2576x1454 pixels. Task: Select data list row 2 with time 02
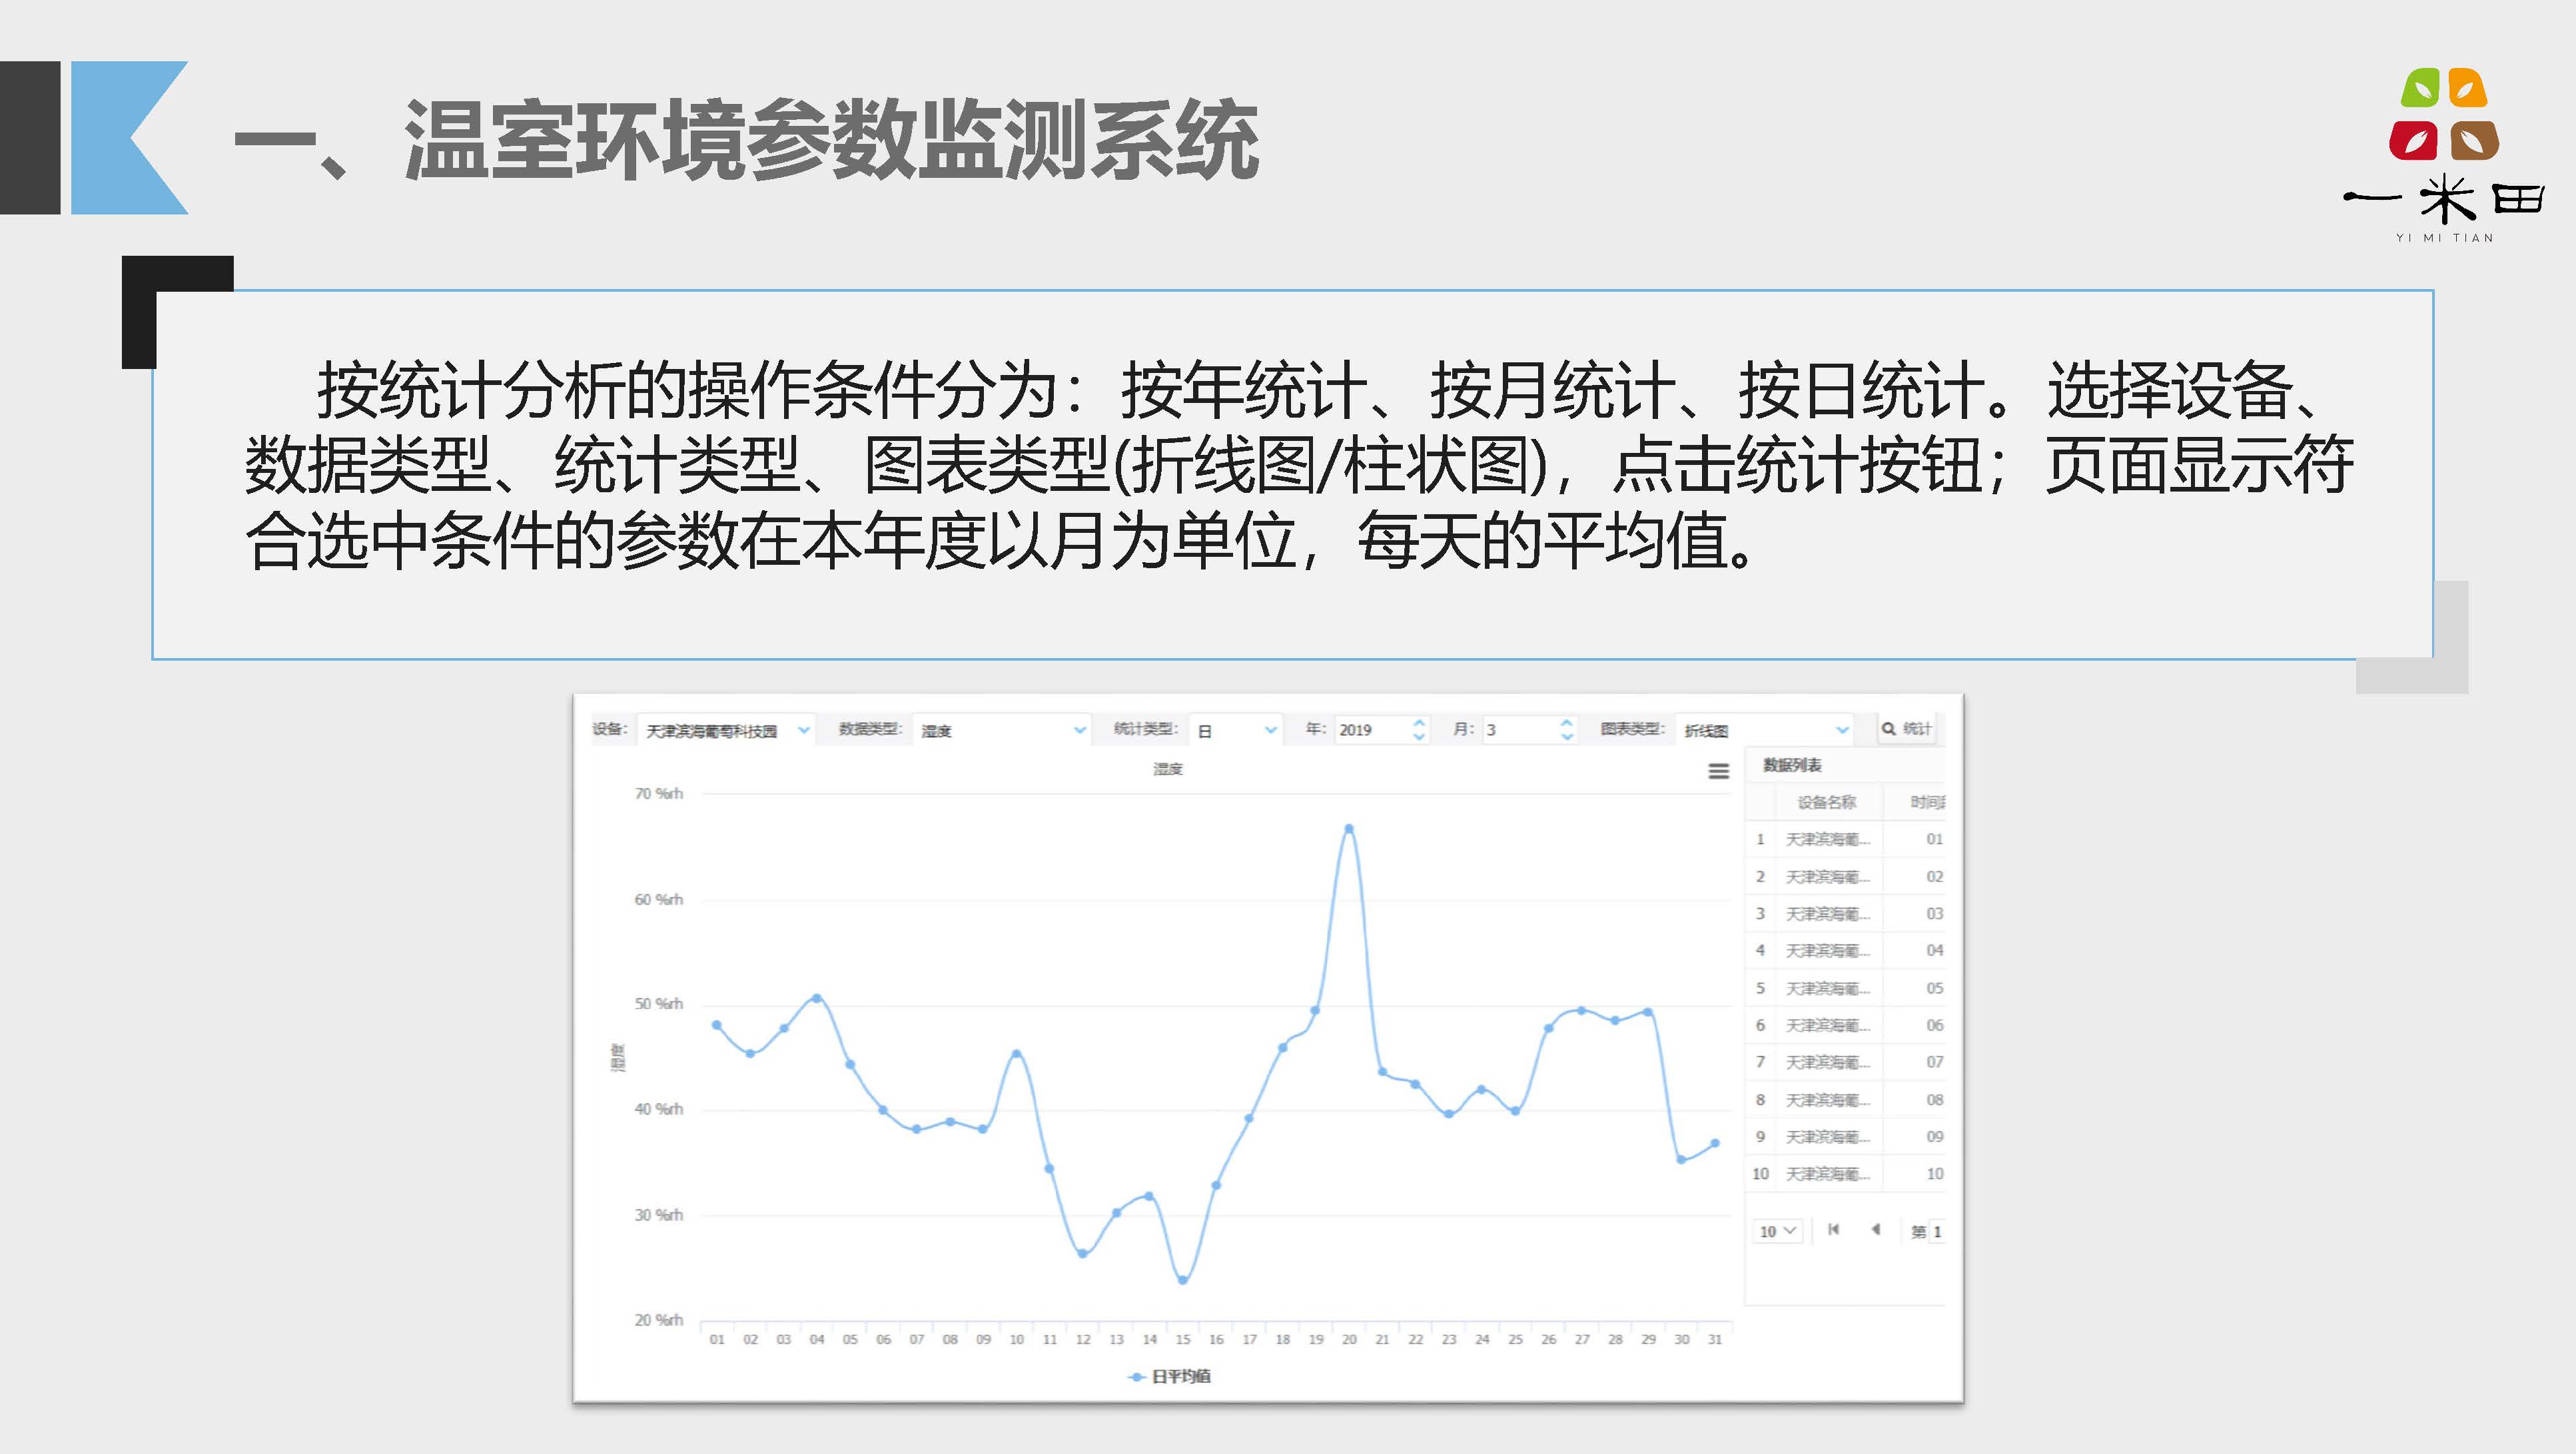(1846, 876)
